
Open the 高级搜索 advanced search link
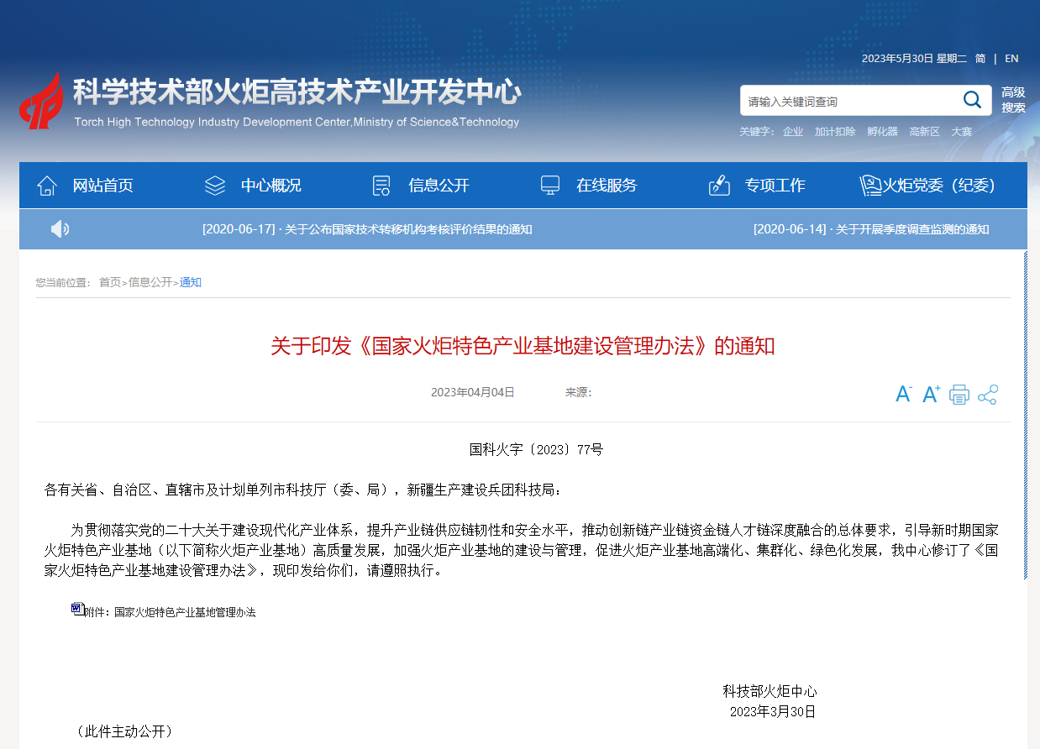tap(1013, 100)
